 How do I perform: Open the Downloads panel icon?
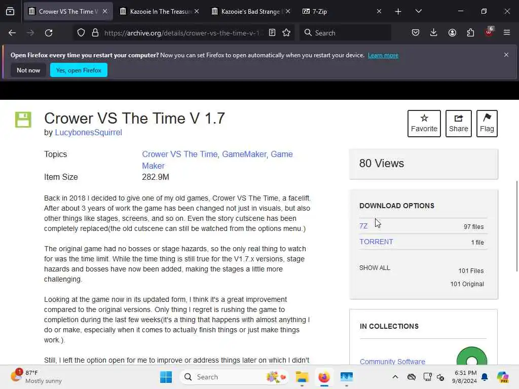[434, 33]
